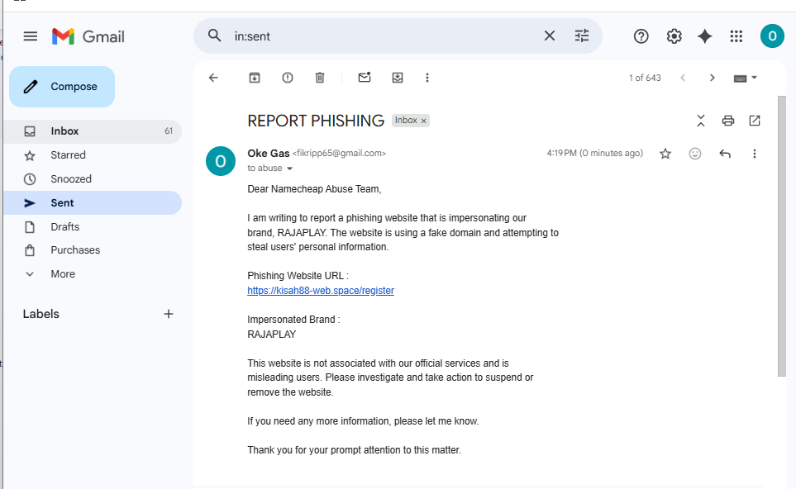Mark the email as unread
This screenshot has width=796, height=489.
tap(365, 78)
